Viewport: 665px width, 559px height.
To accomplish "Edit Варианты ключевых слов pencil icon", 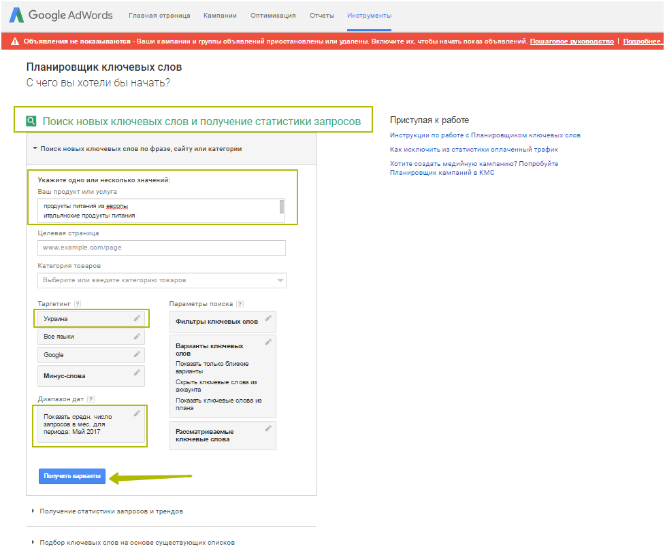I will tap(268, 342).
